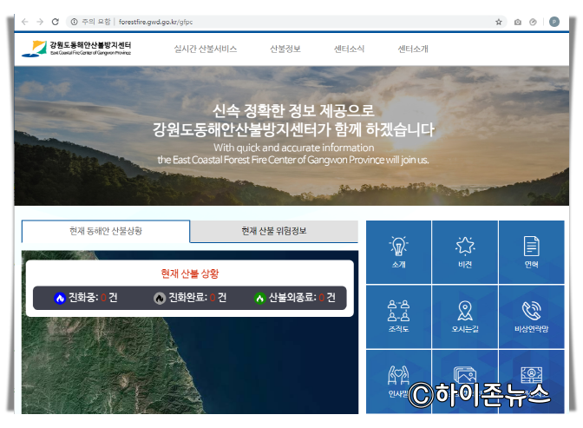Click the round extension icon beside camera
Image resolution: width=583 pixels, height=428 pixels.
coord(533,22)
